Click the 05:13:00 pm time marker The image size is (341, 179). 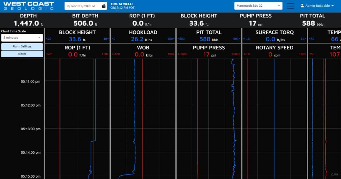click(x=30, y=129)
